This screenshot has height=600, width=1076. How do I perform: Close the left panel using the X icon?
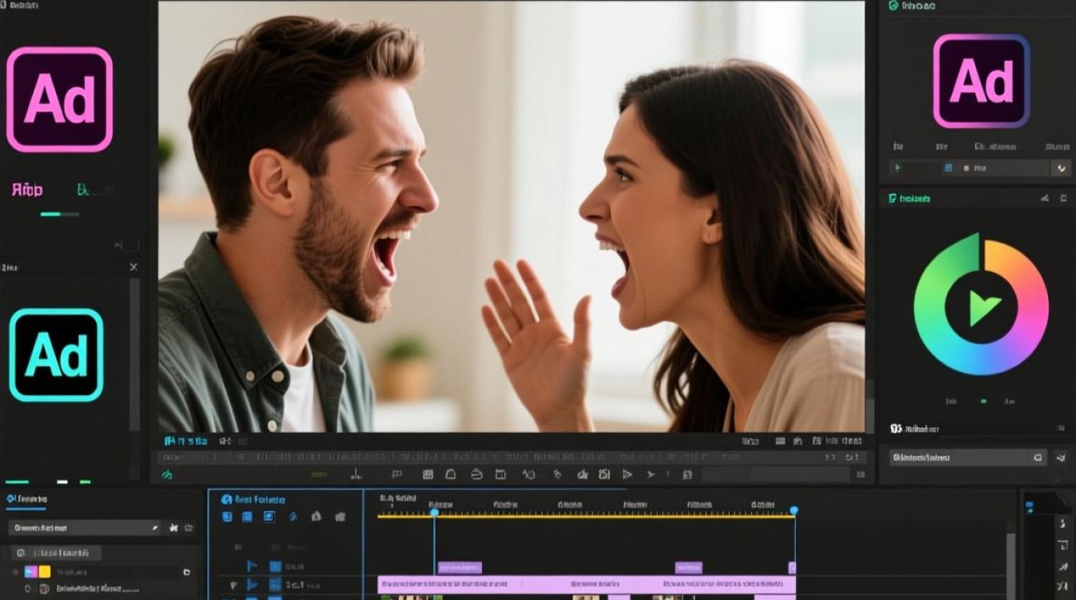point(134,267)
